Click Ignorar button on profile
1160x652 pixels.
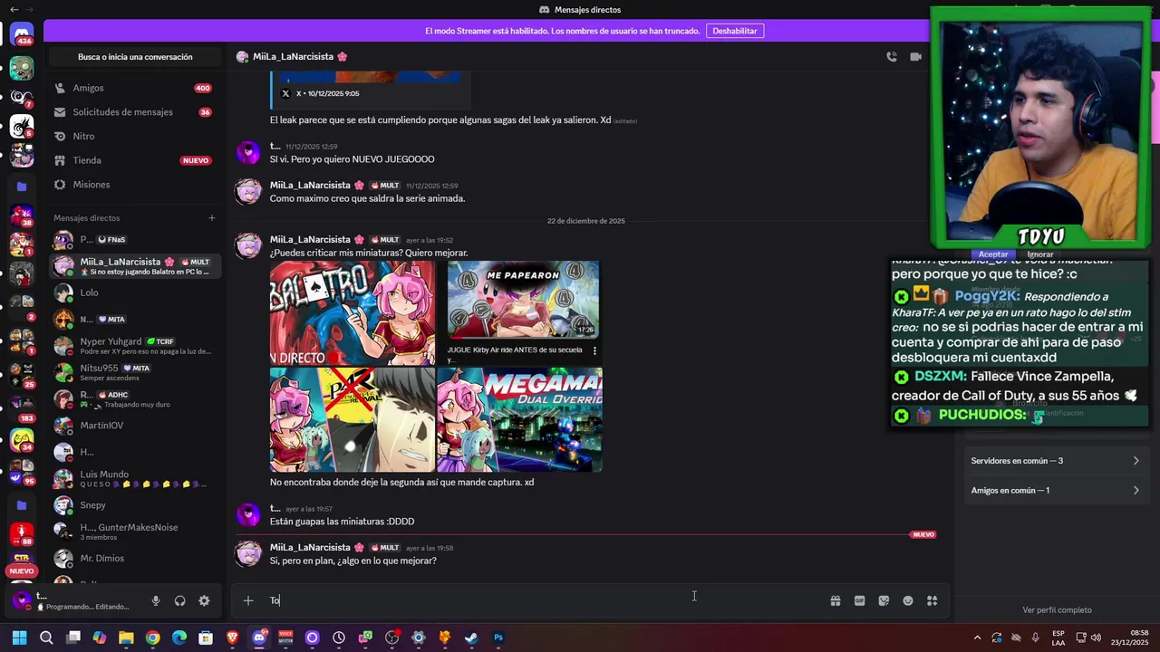click(x=1039, y=254)
